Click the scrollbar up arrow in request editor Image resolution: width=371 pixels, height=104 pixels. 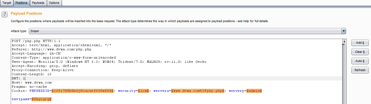(x=344, y=41)
